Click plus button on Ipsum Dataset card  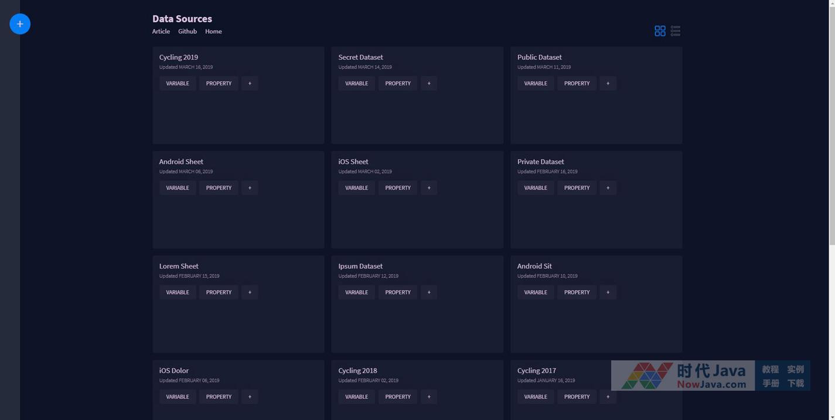429,292
